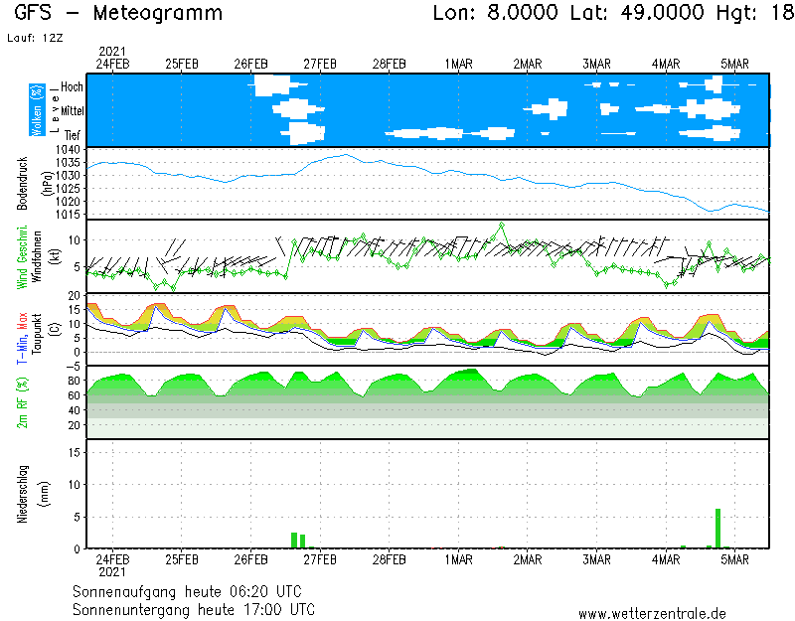795x621 pixels.
Task: Click the Lauf: 12Z run label
Action: click(36, 38)
